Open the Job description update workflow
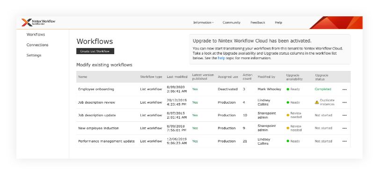The width and height of the screenshot is (385, 175). point(97,115)
